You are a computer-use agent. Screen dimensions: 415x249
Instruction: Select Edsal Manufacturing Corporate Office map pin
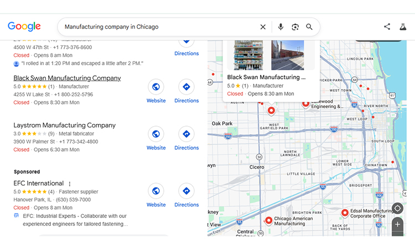point(345,213)
